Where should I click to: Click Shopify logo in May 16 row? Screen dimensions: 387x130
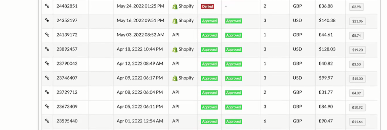coord(175,21)
